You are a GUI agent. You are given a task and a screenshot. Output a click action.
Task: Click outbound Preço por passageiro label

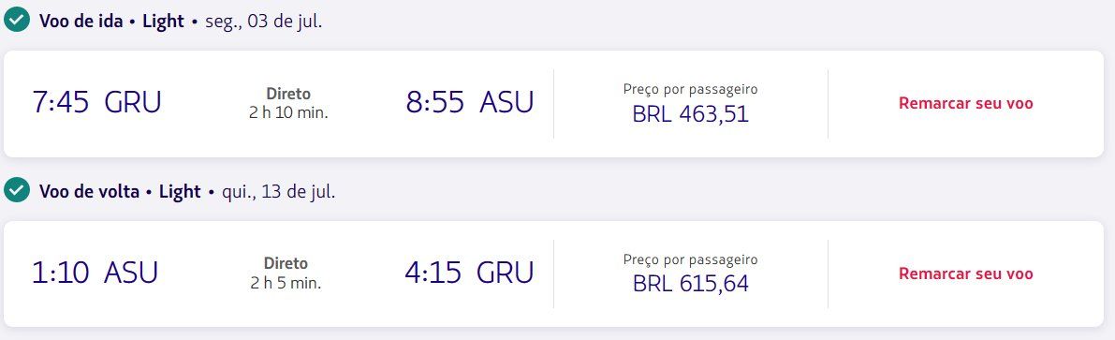click(691, 90)
